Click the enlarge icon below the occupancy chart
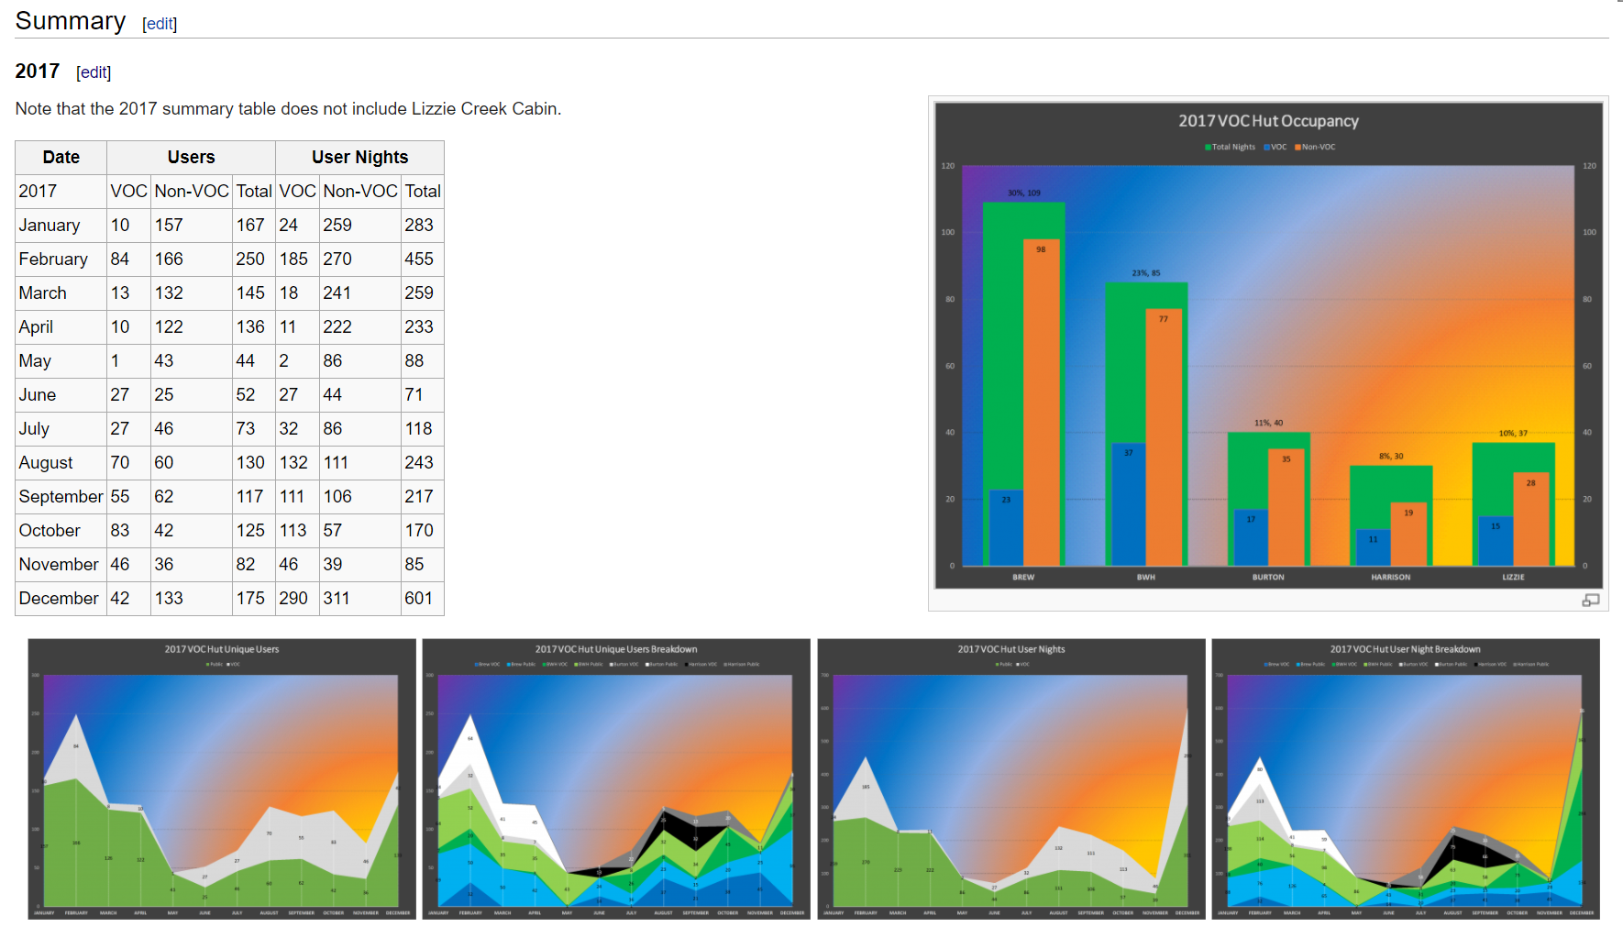This screenshot has height=938, width=1623. [1590, 600]
